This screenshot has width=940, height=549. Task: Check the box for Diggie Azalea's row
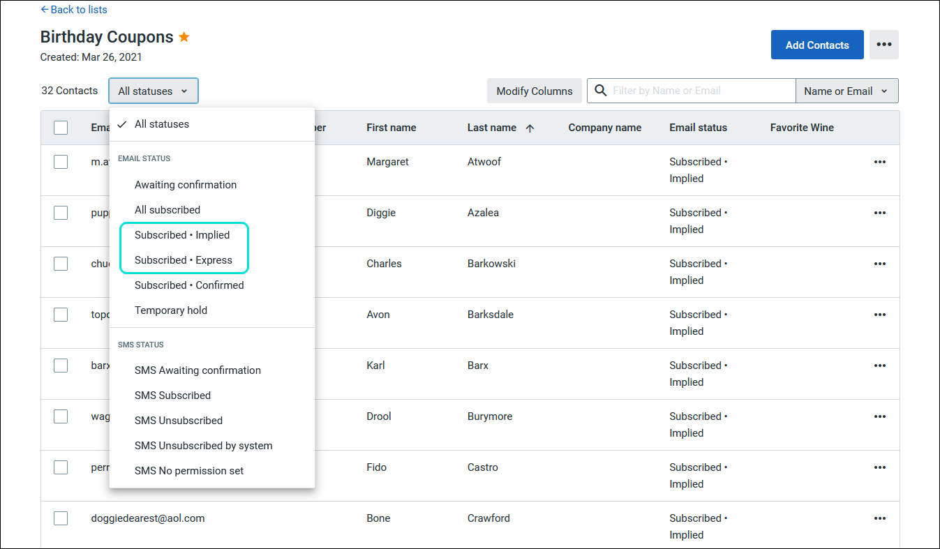click(61, 213)
